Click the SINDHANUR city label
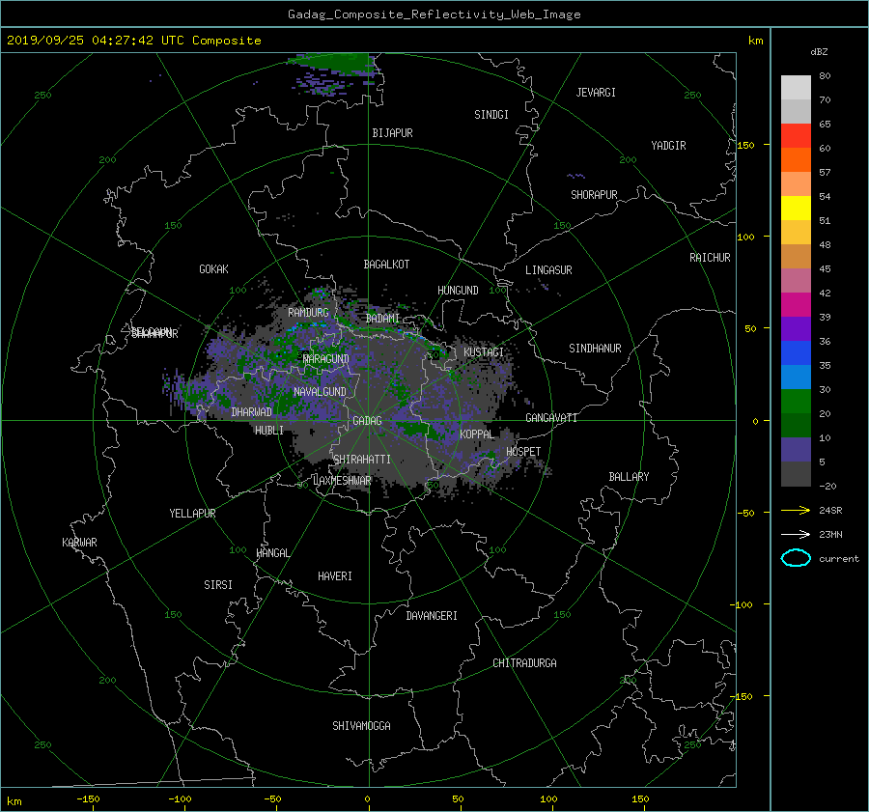 click(595, 349)
